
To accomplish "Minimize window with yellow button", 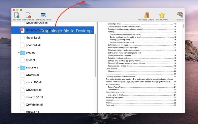I will coord(17,10).
